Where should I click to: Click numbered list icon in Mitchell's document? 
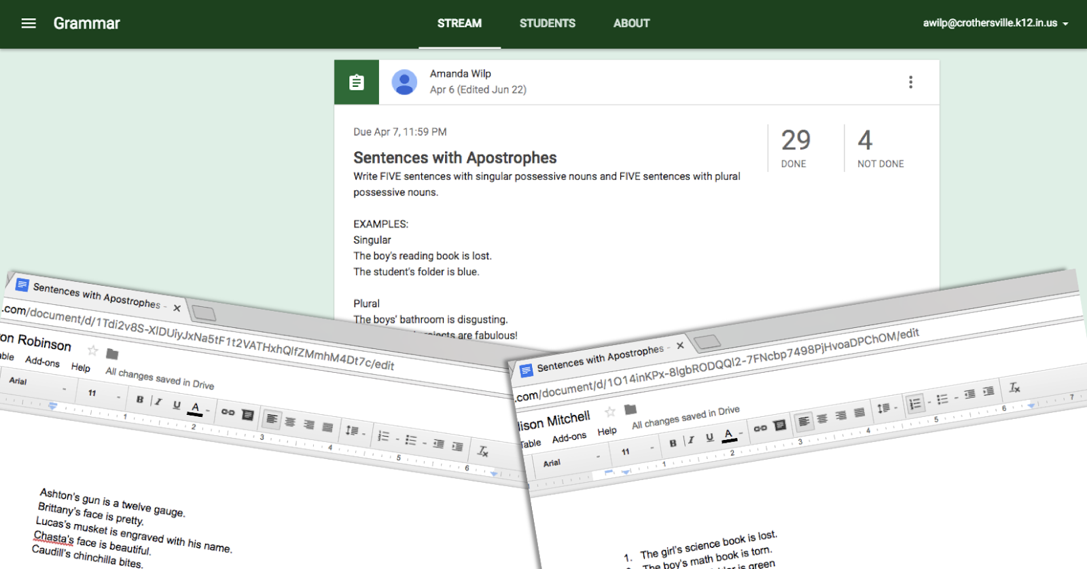pyautogui.click(x=916, y=403)
